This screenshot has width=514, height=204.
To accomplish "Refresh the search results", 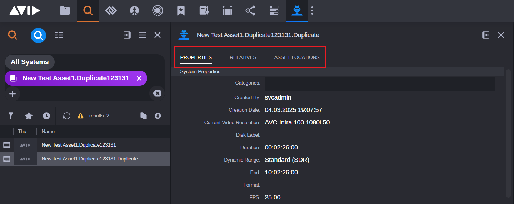I will [66, 116].
